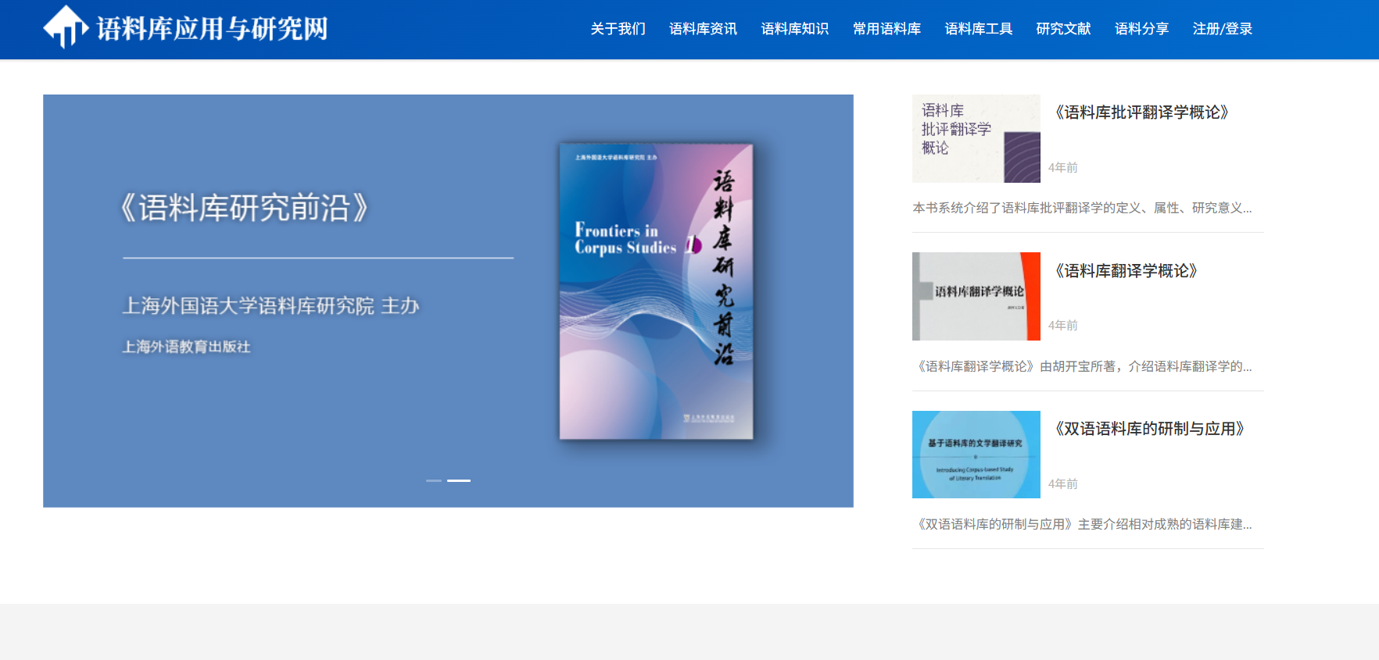The image size is (1379, 660).
Task: Open the 语料库批评翻译学概论 cover thumbnail
Action: (x=976, y=139)
